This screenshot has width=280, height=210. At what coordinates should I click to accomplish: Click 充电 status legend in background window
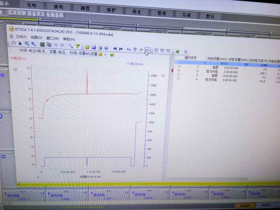[31, 5]
